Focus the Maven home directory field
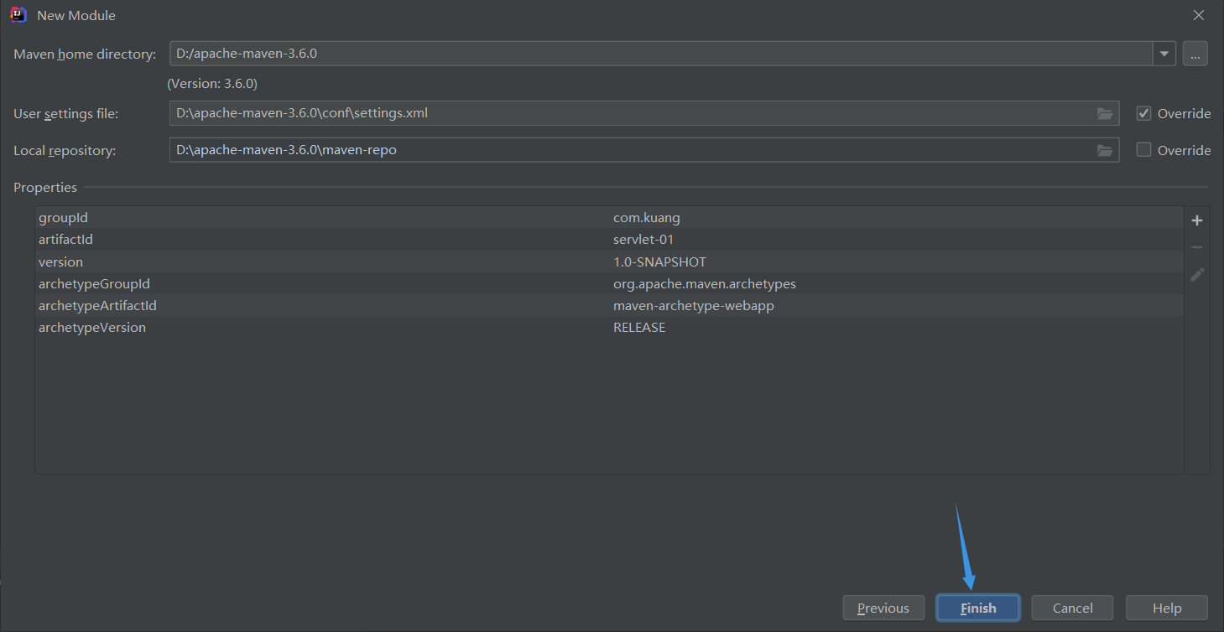Viewport: 1224px width, 632px height. click(661, 54)
